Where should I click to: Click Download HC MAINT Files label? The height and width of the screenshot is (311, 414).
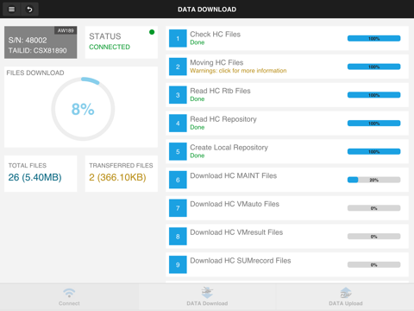coord(234,175)
